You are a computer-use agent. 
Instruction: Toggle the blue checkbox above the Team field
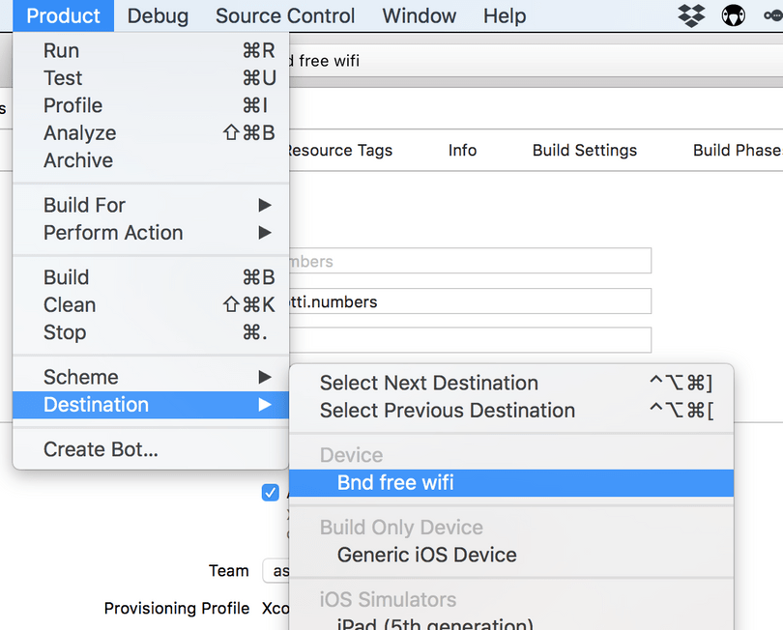pyautogui.click(x=271, y=492)
